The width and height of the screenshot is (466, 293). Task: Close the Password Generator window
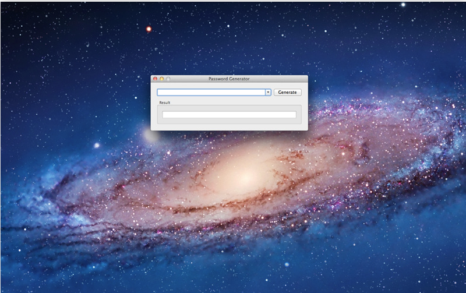coord(155,79)
